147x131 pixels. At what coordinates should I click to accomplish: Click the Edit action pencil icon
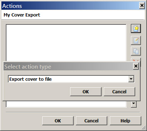(136, 40)
